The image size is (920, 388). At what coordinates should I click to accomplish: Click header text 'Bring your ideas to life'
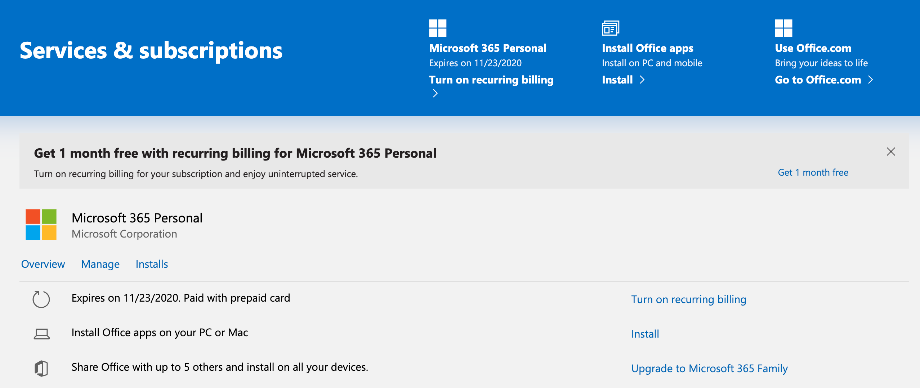(821, 63)
